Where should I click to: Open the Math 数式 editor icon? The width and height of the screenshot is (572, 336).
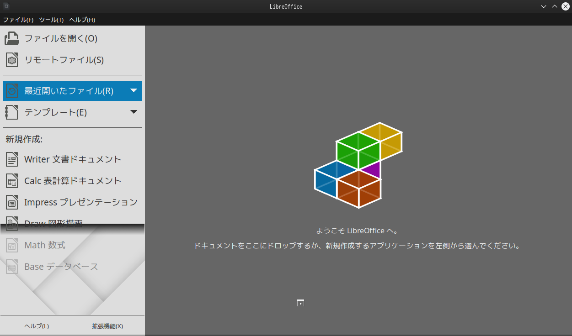pos(11,245)
